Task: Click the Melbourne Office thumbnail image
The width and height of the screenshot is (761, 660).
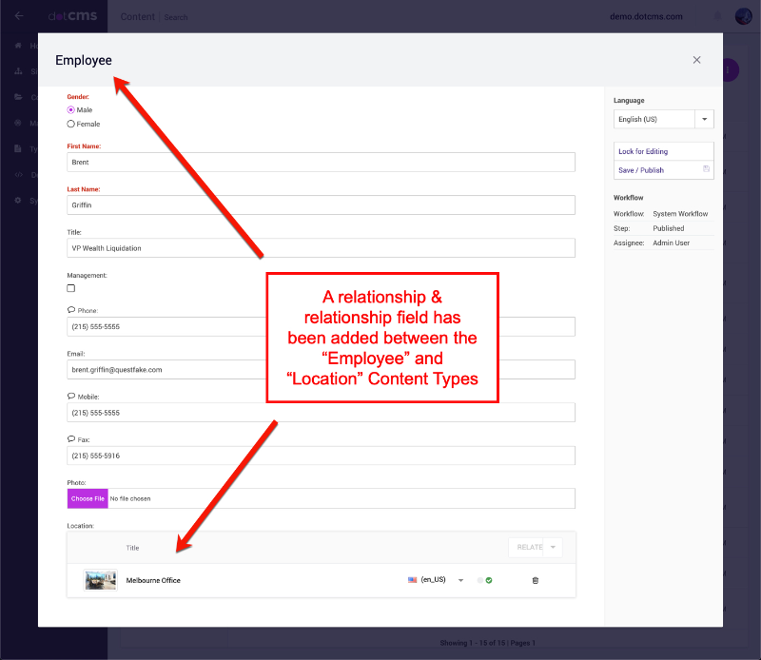Action: (100, 579)
